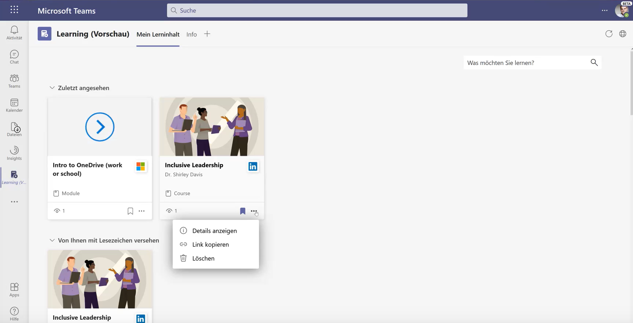The image size is (633, 323).
Task: Click the LinkedIn logo on the bookmarked card
Action: tap(140, 319)
